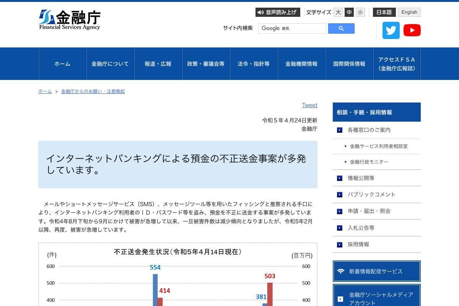Click the Financial Services Agency logo
This screenshot has height=306, width=459.
pos(70,20)
